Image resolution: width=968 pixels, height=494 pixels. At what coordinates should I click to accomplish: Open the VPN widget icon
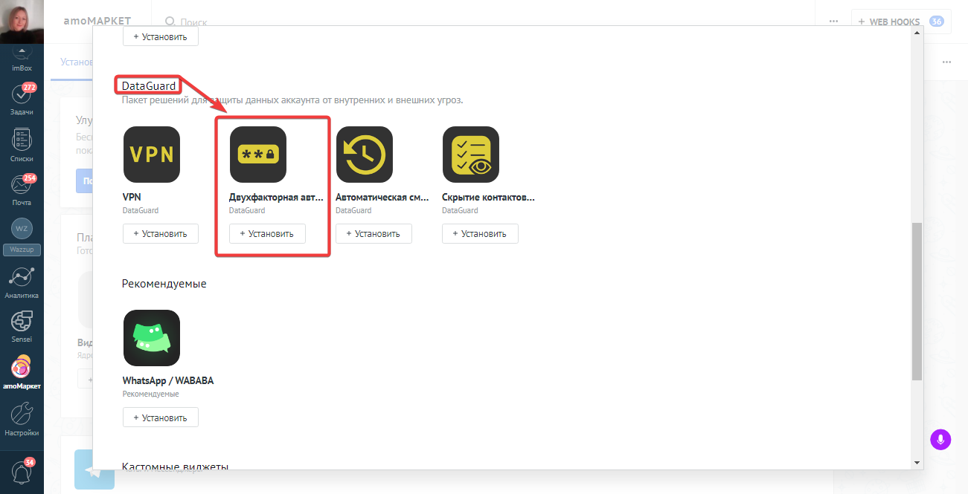tap(152, 155)
